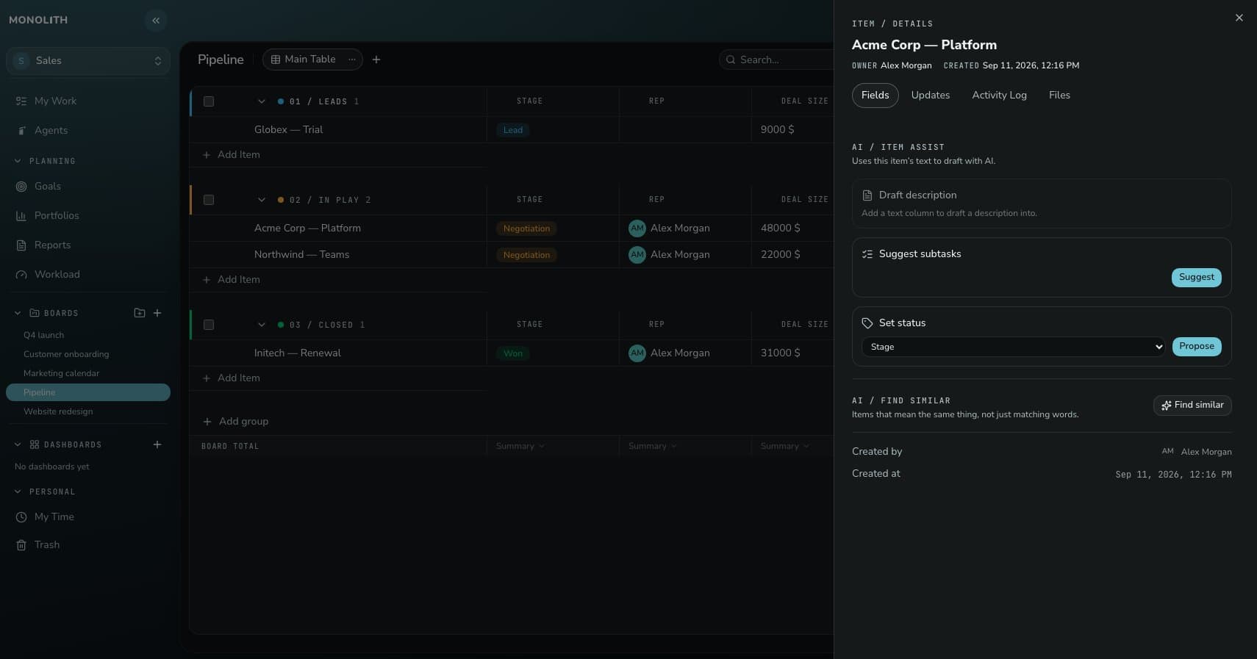Collapse the Personal section
Viewport: 1257px width, 659px height.
(18, 491)
